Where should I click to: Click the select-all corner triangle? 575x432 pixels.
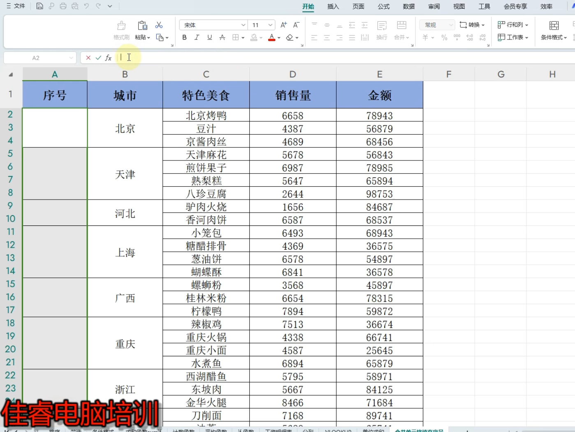click(11, 74)
